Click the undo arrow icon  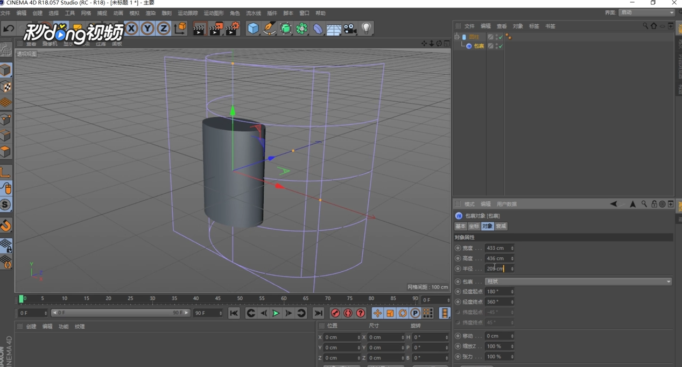9,29
